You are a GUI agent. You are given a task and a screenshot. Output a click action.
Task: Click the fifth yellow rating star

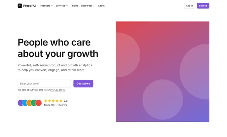[61, 101]
